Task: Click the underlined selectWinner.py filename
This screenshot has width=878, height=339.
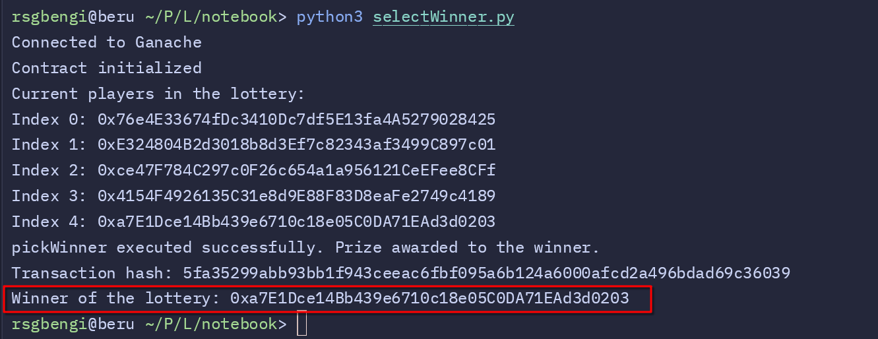Action: point(443,17)
